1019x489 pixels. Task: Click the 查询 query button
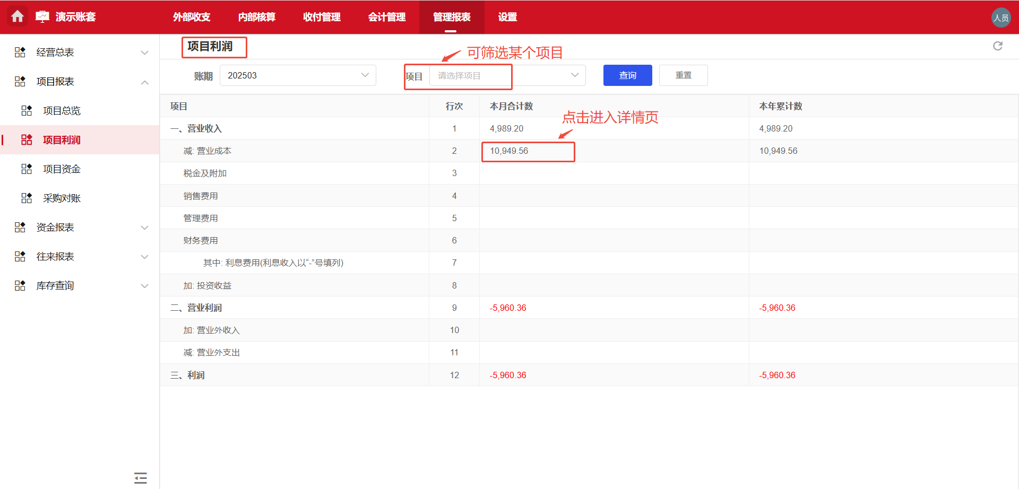point(627,75)
